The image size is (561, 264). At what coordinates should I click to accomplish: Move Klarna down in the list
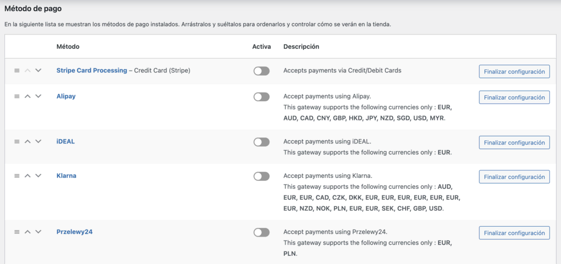(38, 176)
